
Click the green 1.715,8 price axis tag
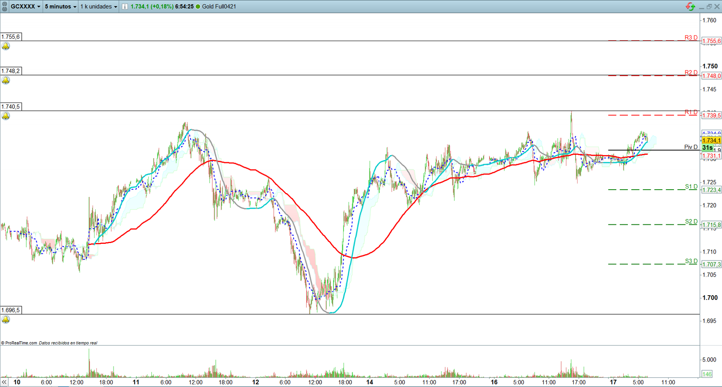(712, 224)
